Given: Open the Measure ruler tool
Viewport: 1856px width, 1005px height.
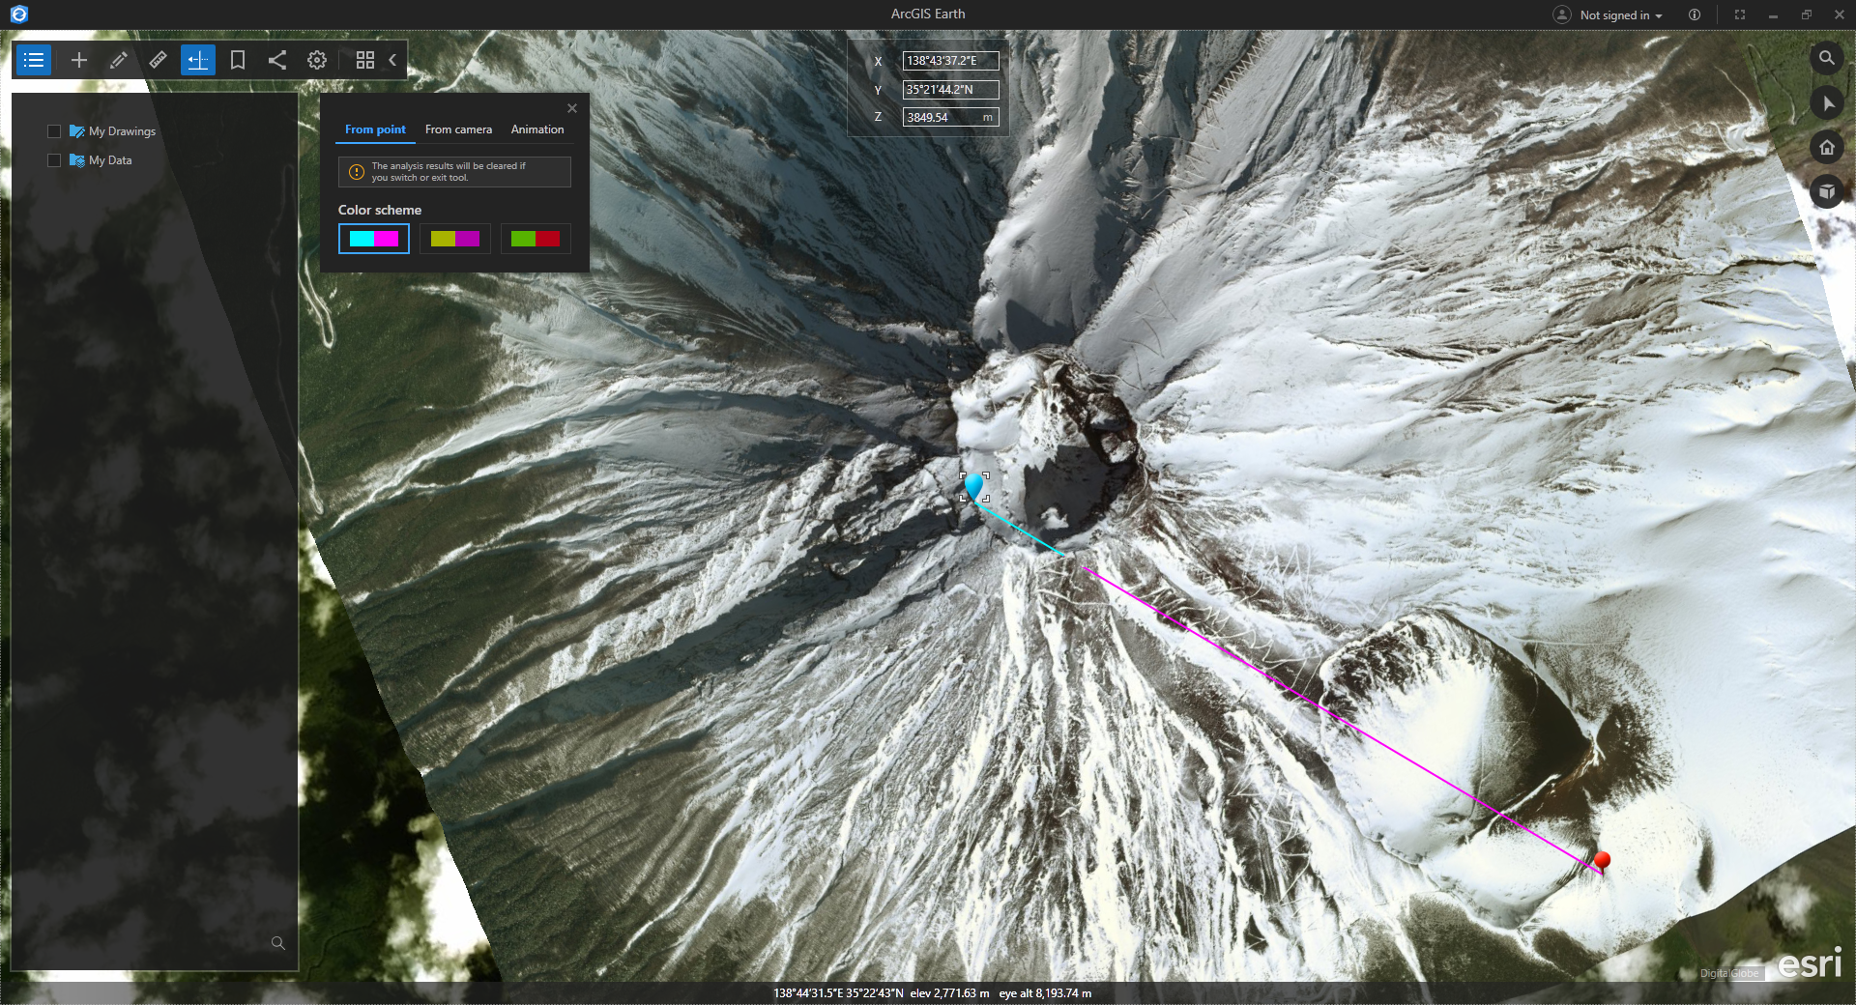Looking at the screenshot, I should point(159,60).
